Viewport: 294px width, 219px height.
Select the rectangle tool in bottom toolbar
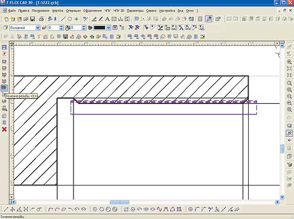126,210
